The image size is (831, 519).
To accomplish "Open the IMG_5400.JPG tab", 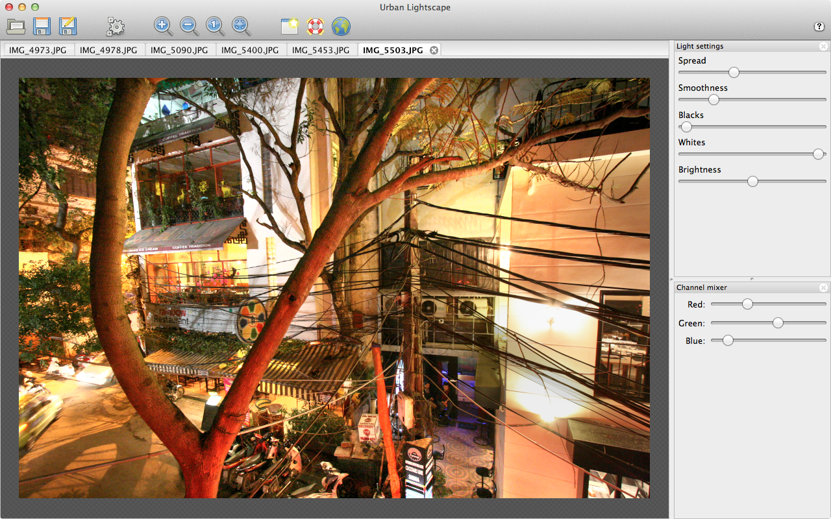I will point(250,50).
